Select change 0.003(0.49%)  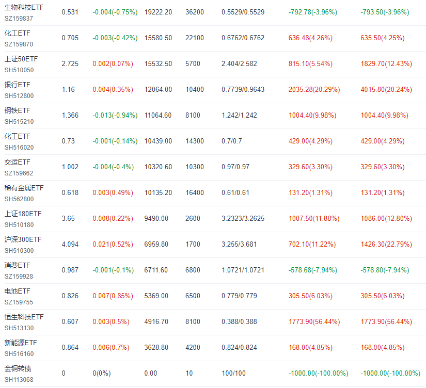[113, 193]
